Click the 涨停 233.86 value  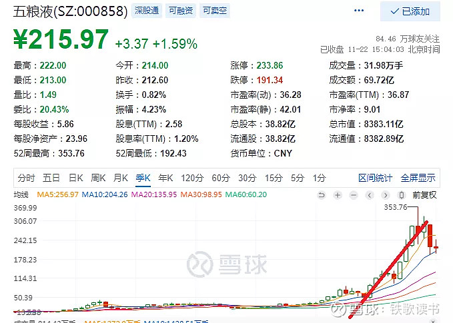point(270,65)
